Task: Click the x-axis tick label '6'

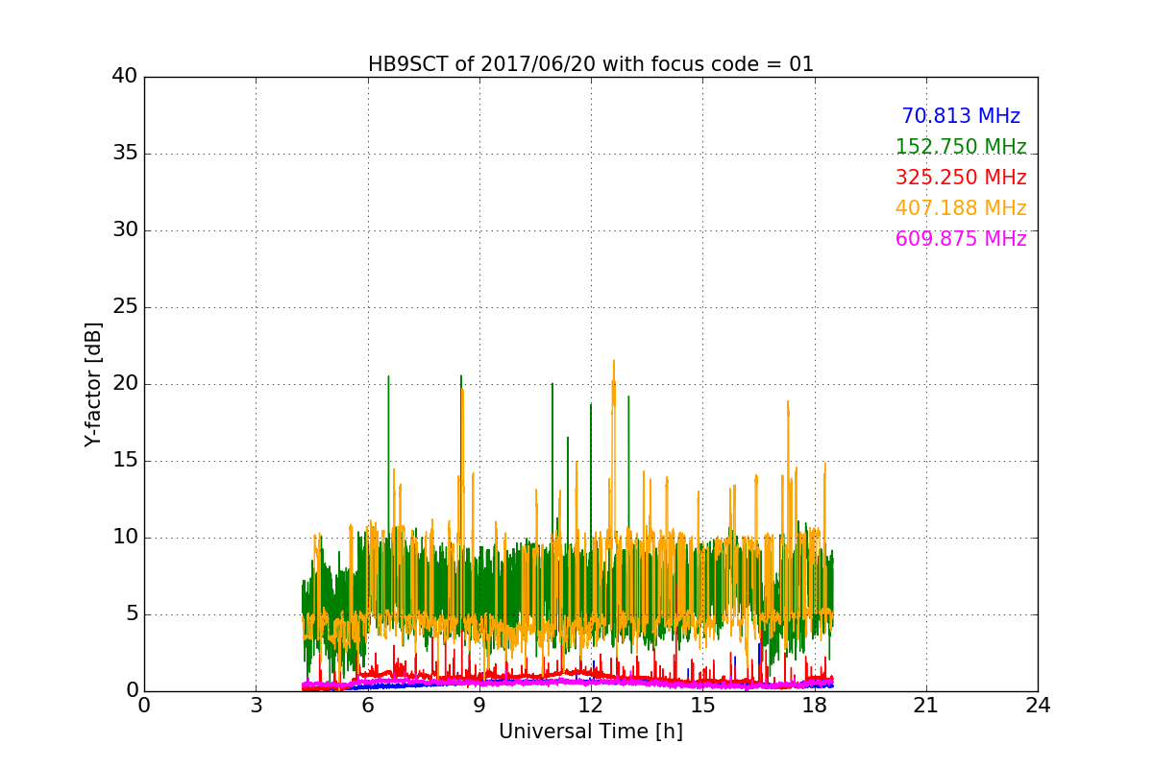Action: (368, 705)
